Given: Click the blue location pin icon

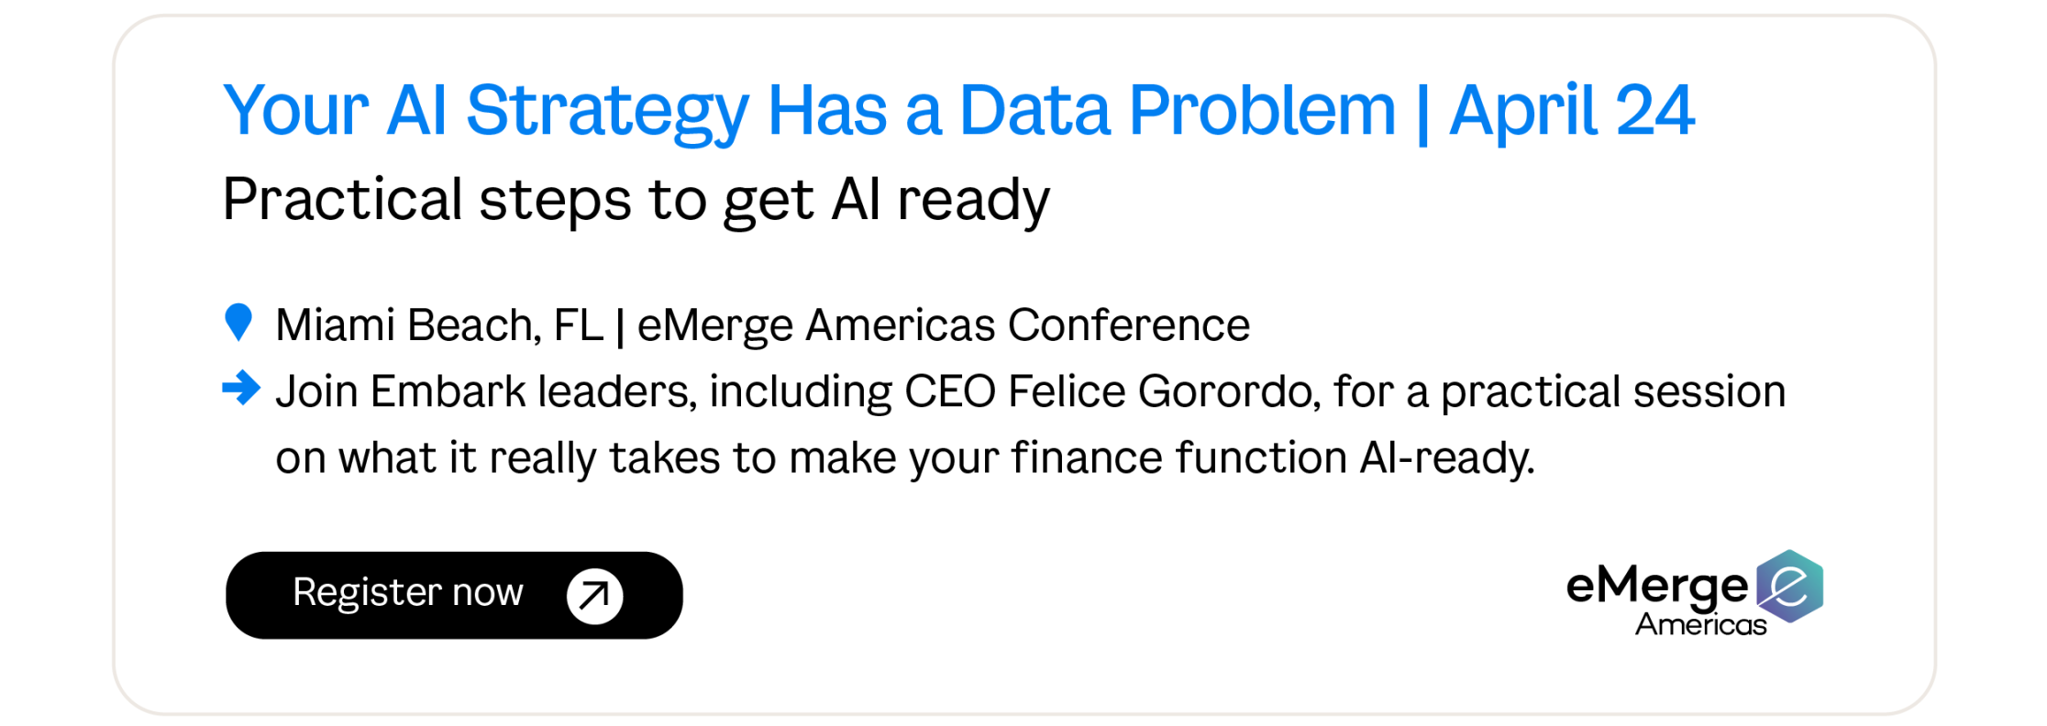Looking at the screenshot, I should click(238, 322).
